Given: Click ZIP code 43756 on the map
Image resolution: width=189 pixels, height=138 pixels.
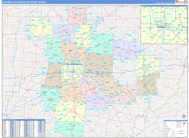Looking at the screenshot, I should point(133,90).
